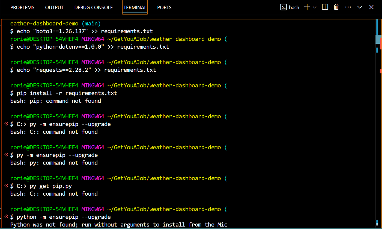Kill terminal with the trash icon
This screenshot has height=229, width=382.
(x=336, y=7)
